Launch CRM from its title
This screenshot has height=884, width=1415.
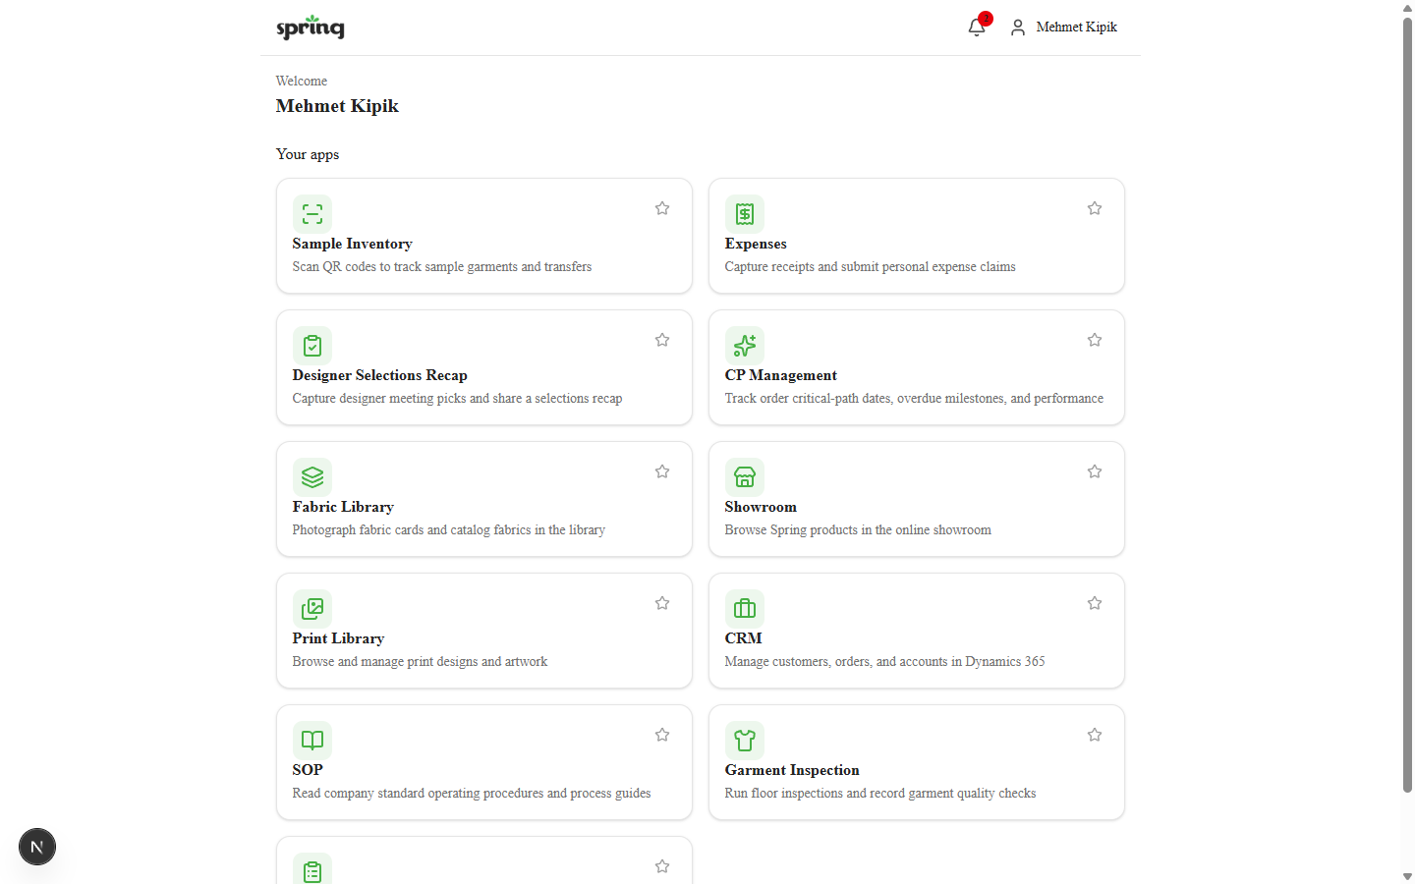coord(743,638)
